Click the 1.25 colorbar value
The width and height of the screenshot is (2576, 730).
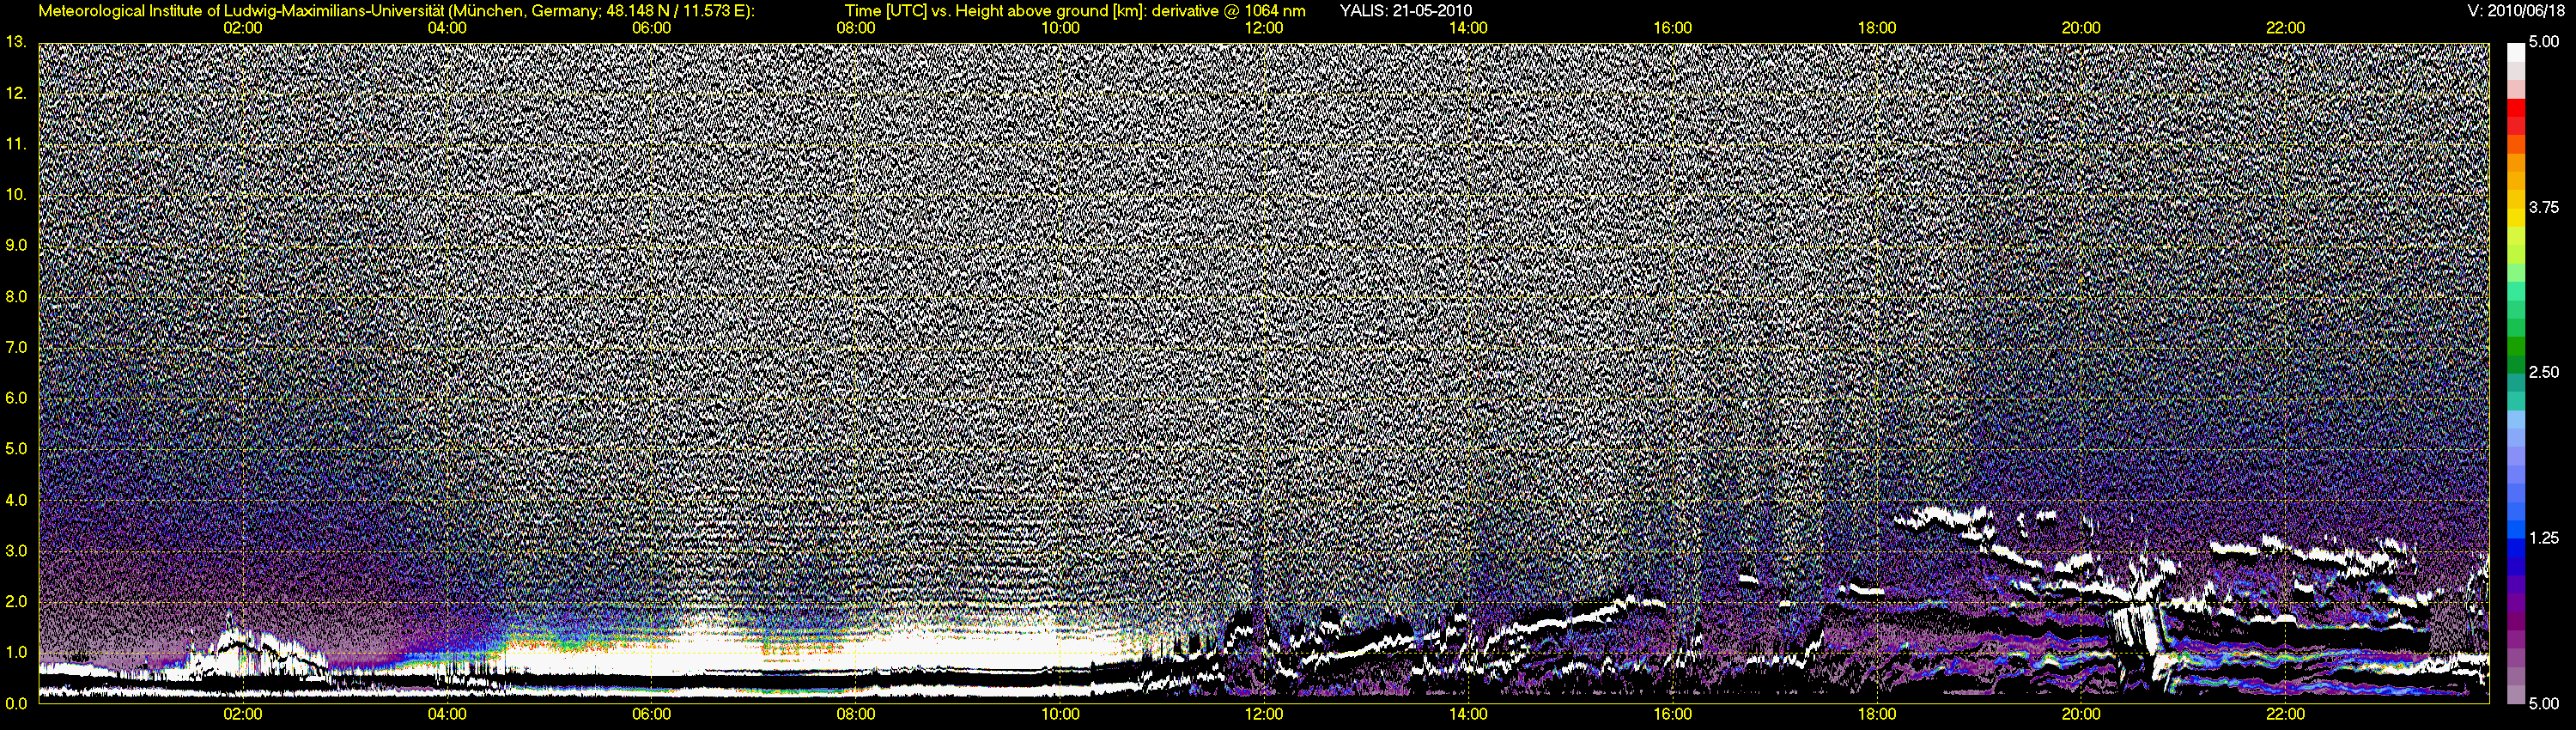point(2544,538)
